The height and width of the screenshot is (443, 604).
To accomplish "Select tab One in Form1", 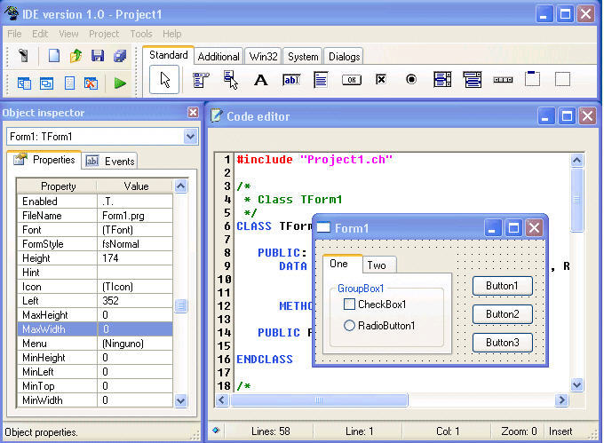I will coord(342,264).
